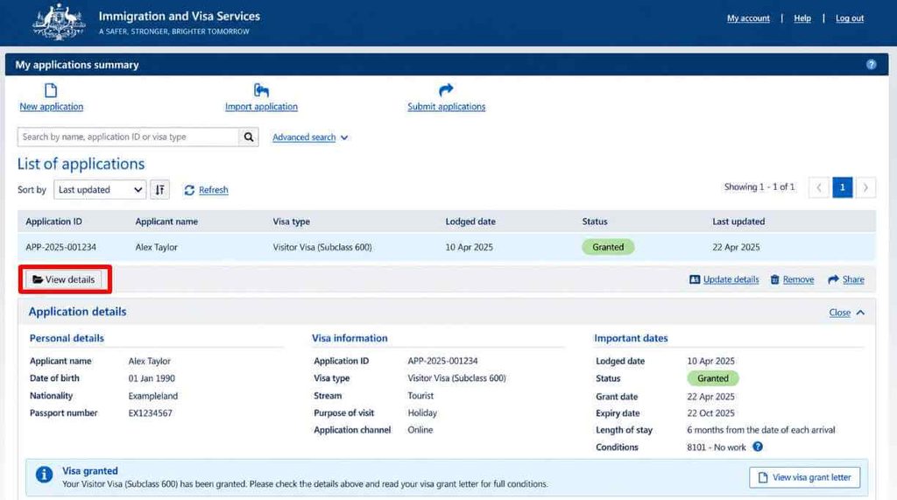Click the Granted badge under Important dates
This screenshot has height=500, width=897.
pyautogui.click(x=713, y=378)
